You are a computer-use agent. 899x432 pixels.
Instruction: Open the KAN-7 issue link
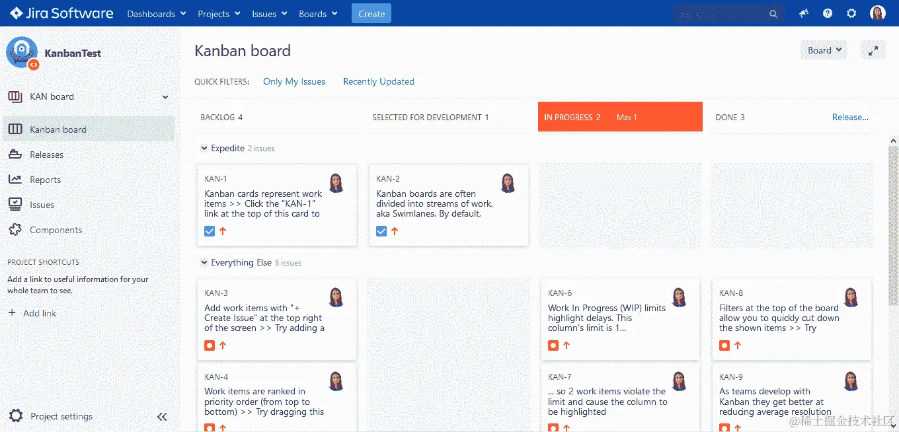point(560,377)
